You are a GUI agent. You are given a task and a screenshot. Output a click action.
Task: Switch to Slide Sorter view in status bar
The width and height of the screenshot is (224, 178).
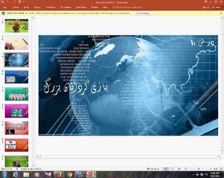click(x=172, y=169)
